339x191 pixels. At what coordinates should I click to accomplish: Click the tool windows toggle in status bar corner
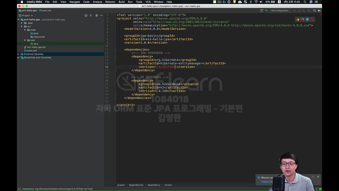coord(19,189)
